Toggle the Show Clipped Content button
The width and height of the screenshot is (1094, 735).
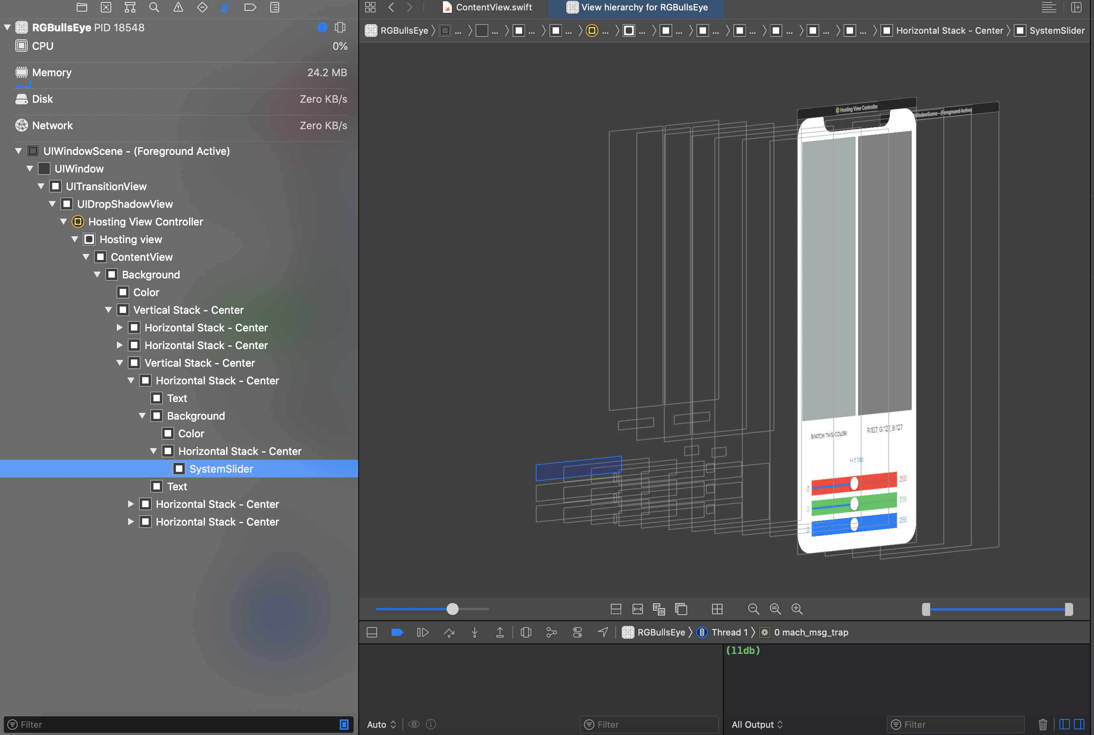tap(616, 609)
